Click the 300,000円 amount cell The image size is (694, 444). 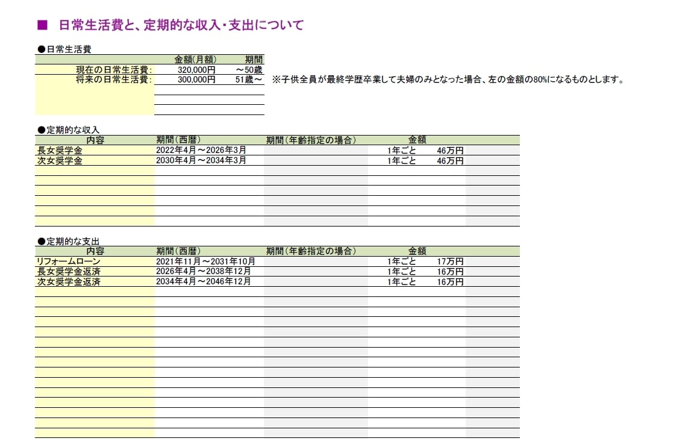point(196,80)
